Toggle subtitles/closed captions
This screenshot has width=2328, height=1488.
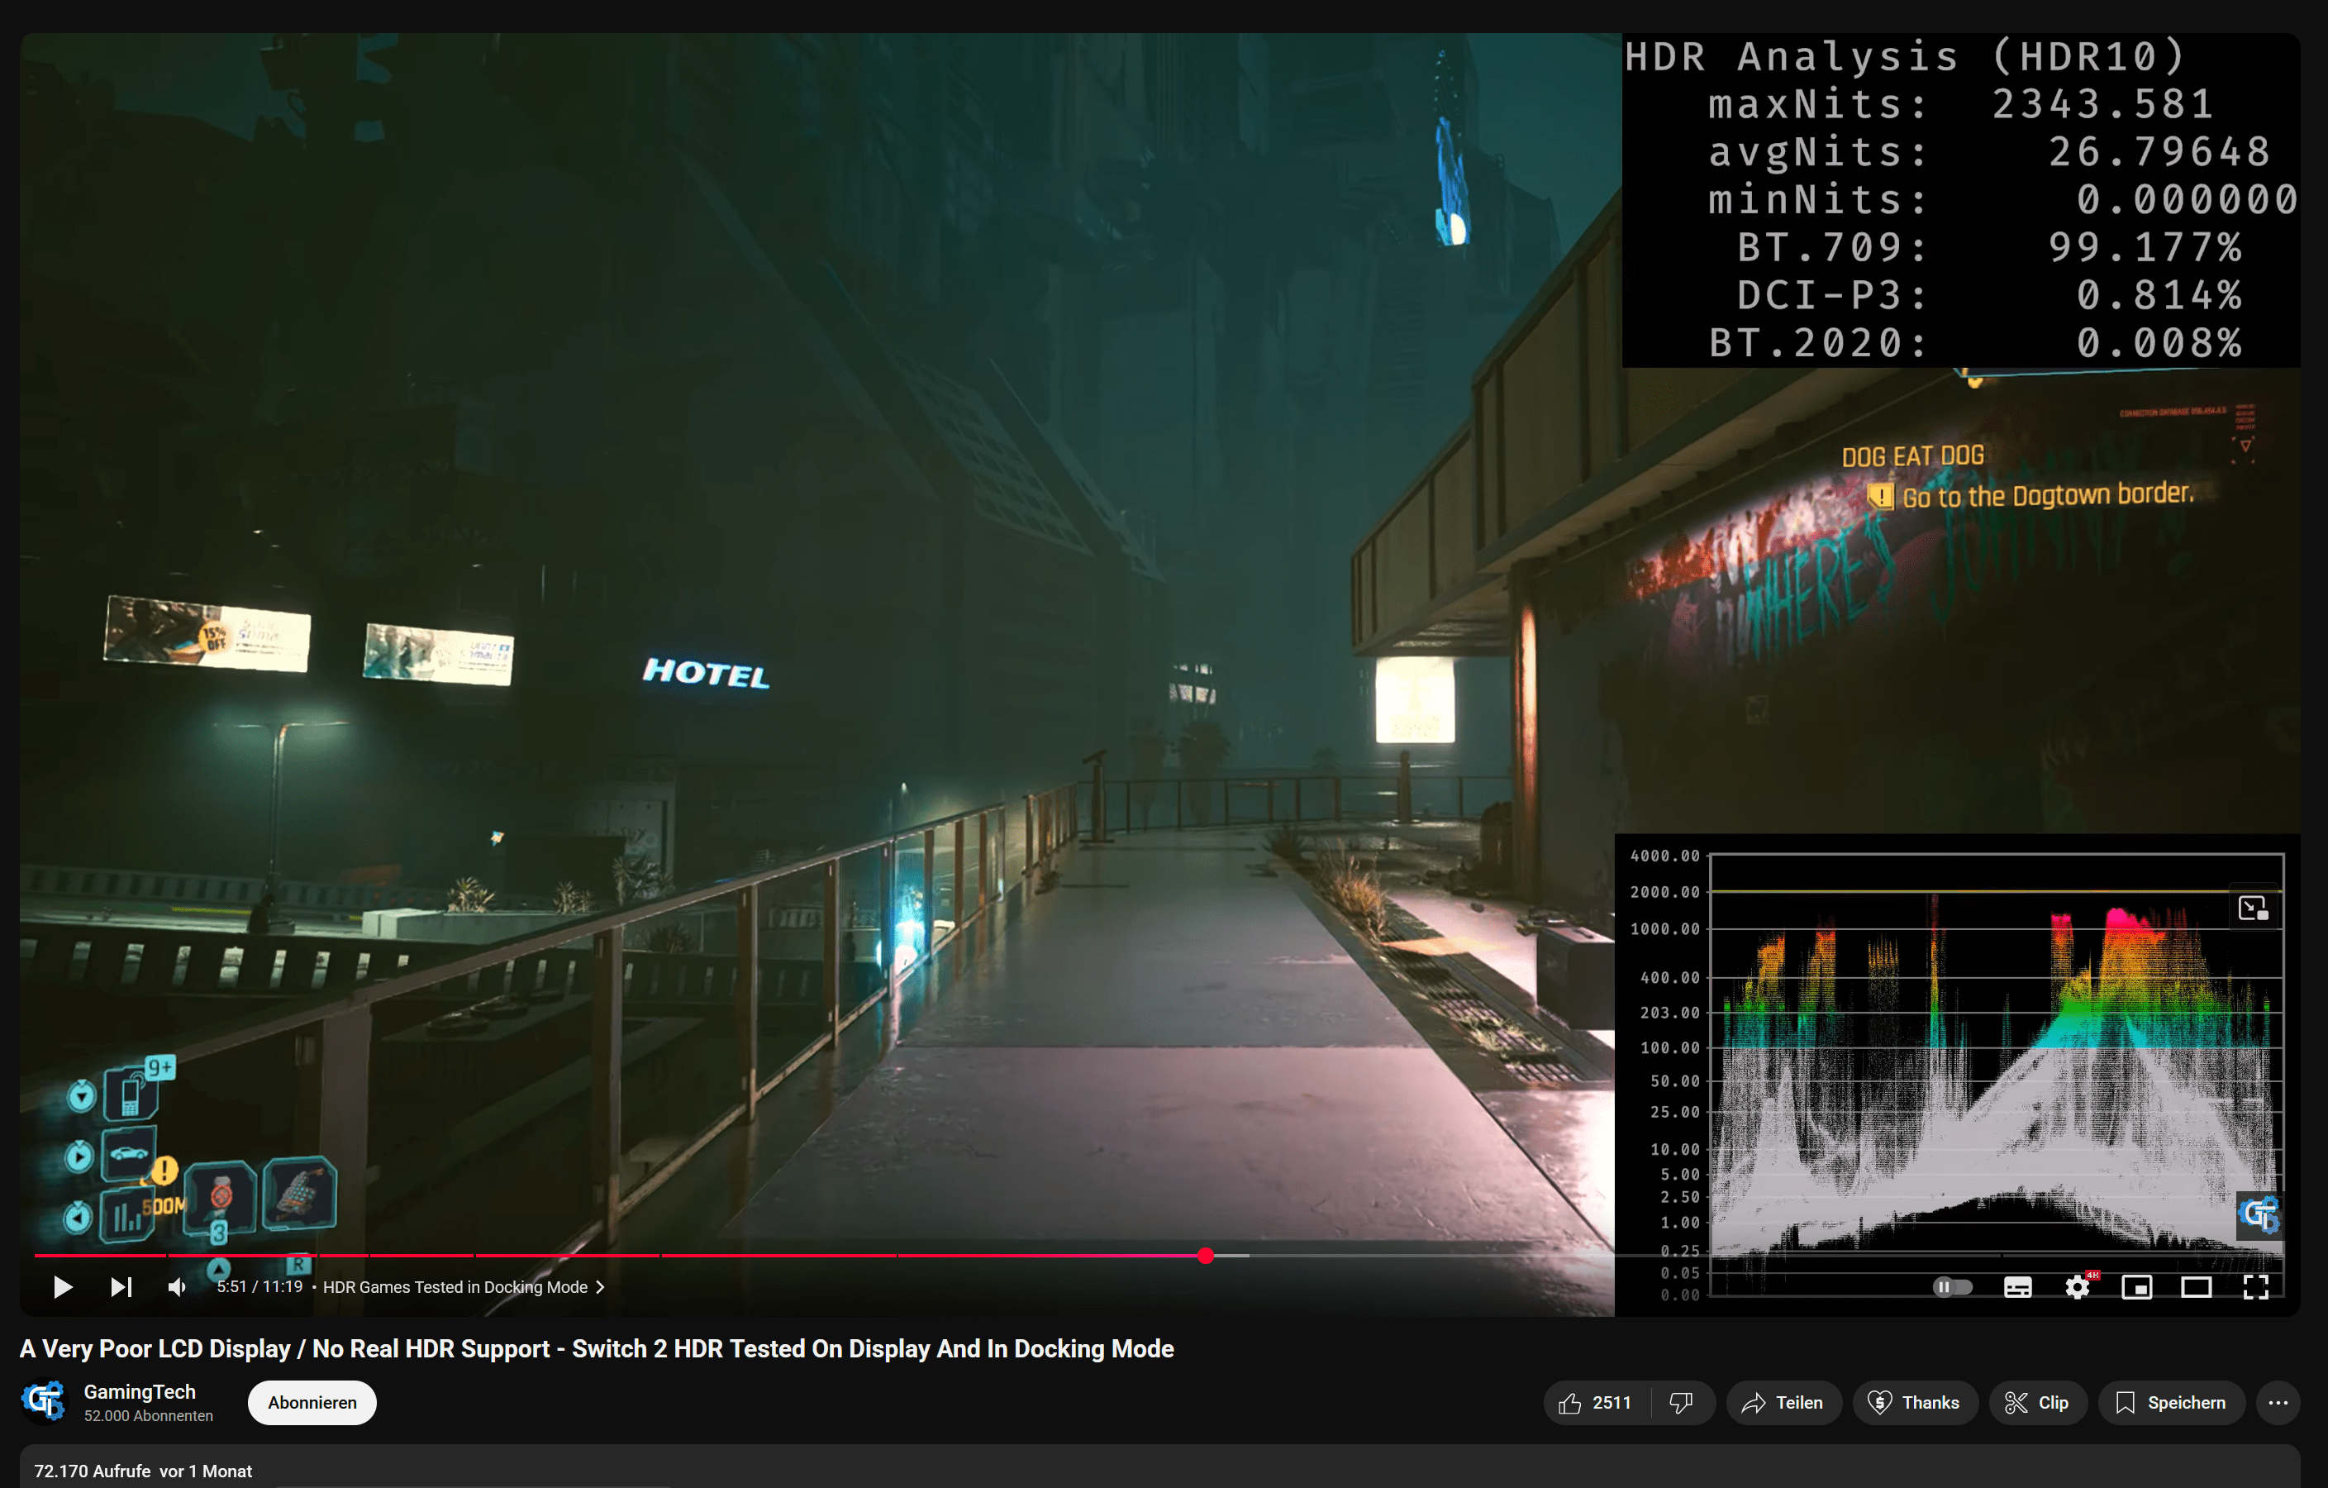click(x=2017, y=1287)
